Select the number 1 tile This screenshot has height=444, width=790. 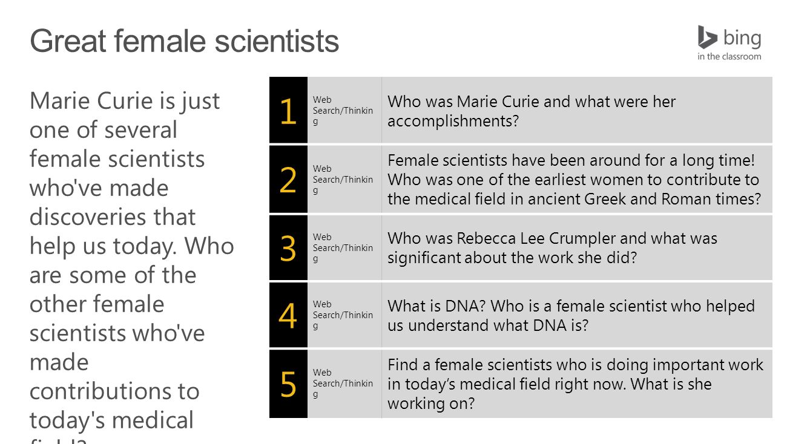click(288, 110)
